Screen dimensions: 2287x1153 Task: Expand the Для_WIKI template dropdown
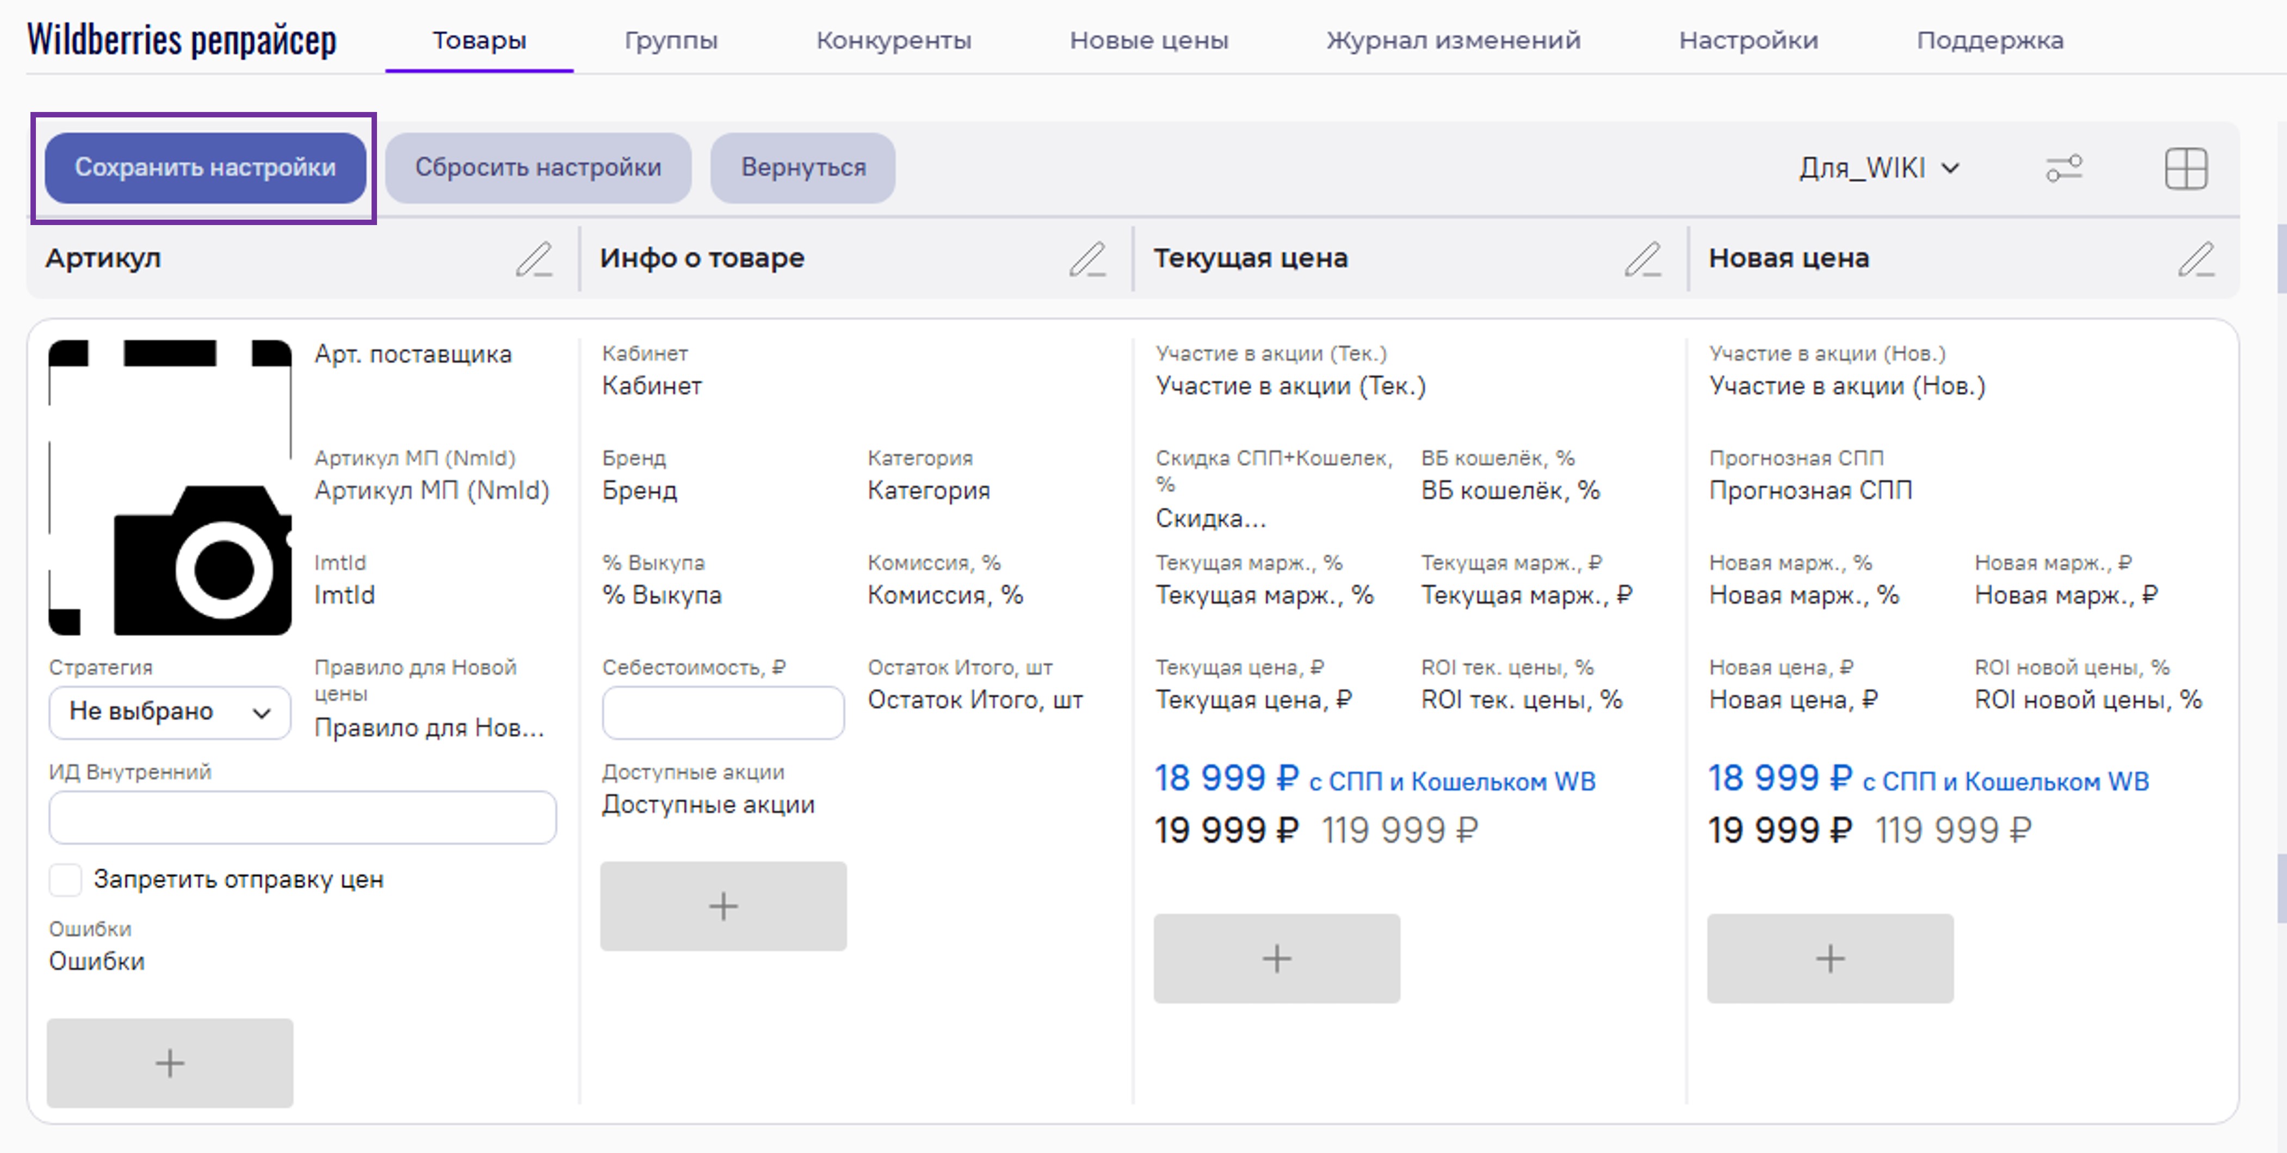[x=1878, y=167]
